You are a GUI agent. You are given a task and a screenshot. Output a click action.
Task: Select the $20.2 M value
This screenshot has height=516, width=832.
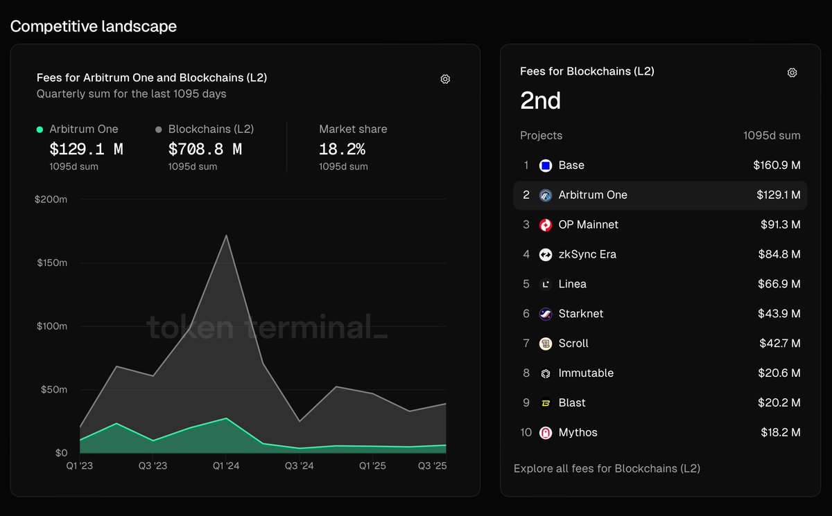pos(779,403)
